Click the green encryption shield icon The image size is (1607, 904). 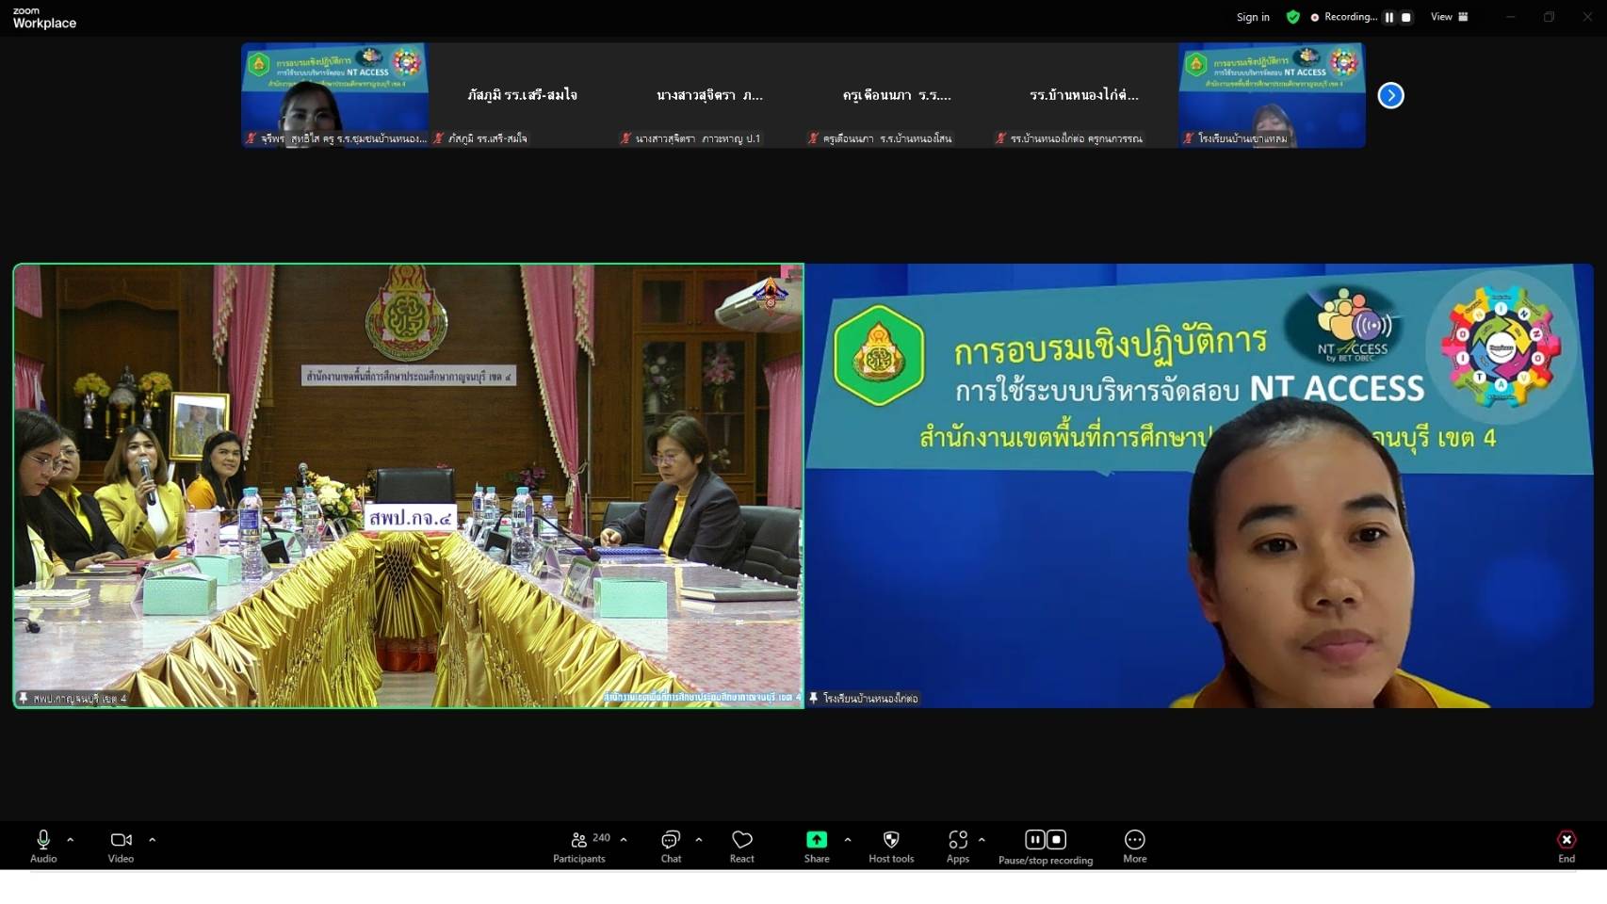1293,17
